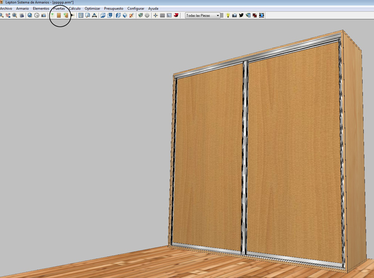Click the camera with arrow export icon
Image resolution: width=374 pixels, height=278 pixels.
(234, 15)
